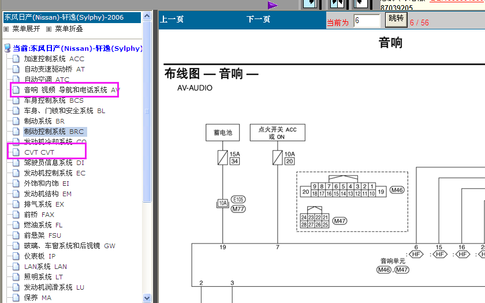485x303 pixels.
Task: Click the third panel layout icon with left arrow
Action: coord(361,3)
